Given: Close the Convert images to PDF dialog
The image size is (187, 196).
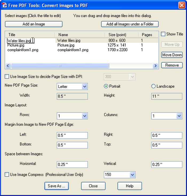Looking at the screenshot, I should tap(182, 5).
